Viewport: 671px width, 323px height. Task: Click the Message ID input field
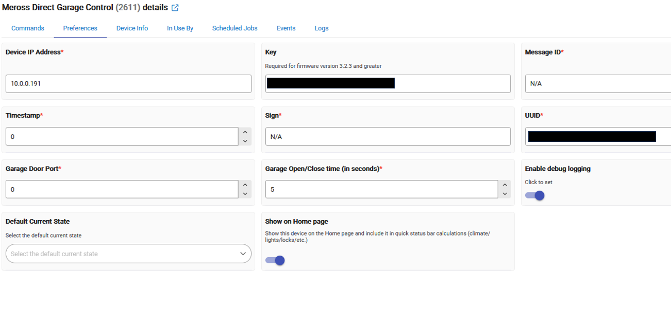pyautogui.click(x=598, y=83)
